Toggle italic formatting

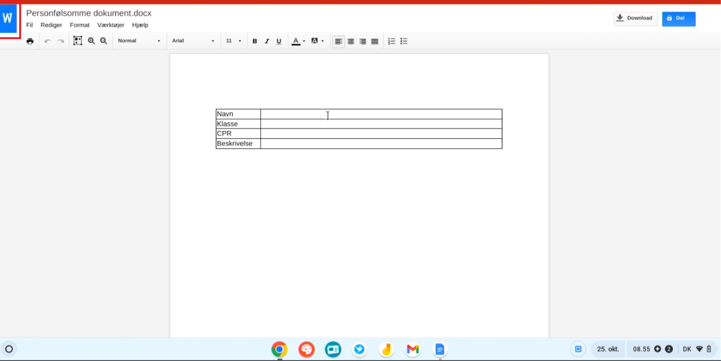[267, 41]
